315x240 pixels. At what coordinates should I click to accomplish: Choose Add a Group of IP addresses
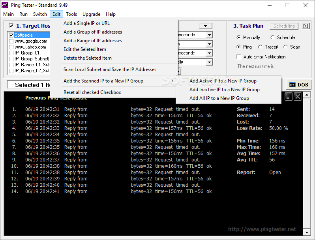(114, 32)
